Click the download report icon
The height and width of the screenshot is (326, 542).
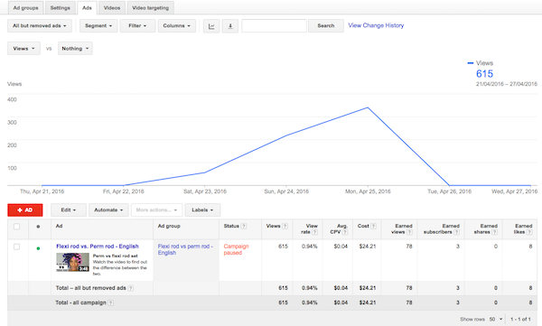[x=230, y=26]
